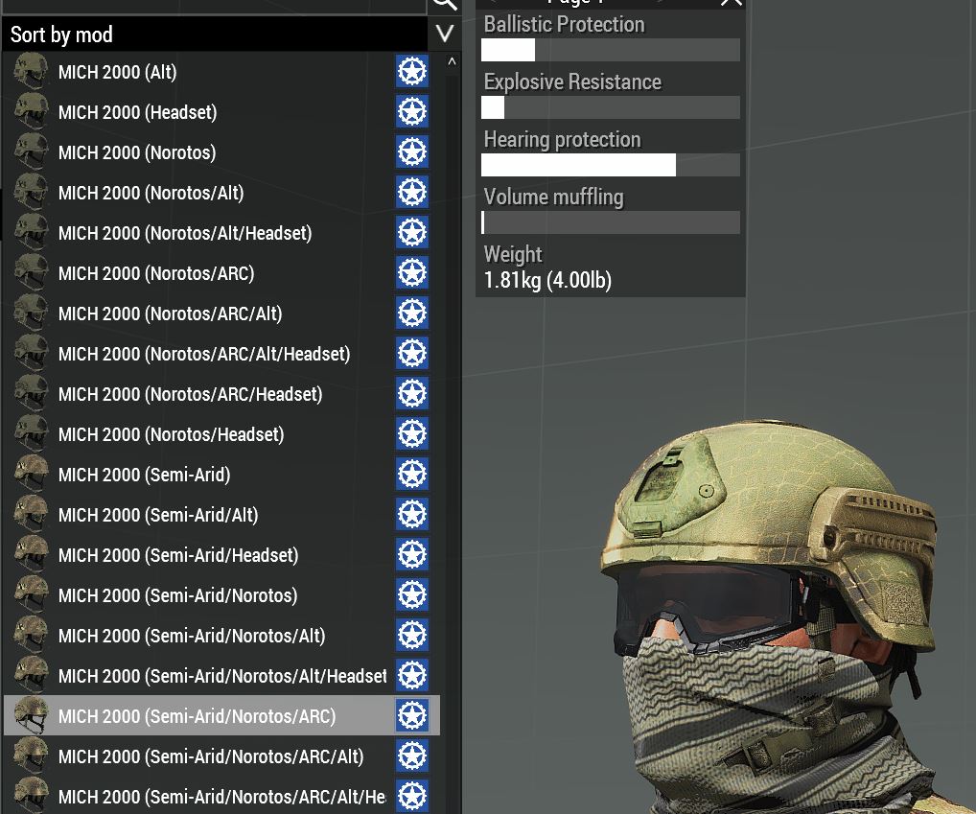Image resolution: width=976 pixels, height=814 pixels.
Task: Choose MICH 2000 (Norotos/Alt/Headset) from list
Action: (185, 233)
